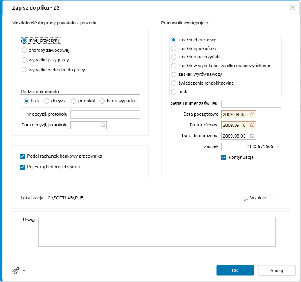Click the Wybierz folder browse button

[x=255, y=198]
